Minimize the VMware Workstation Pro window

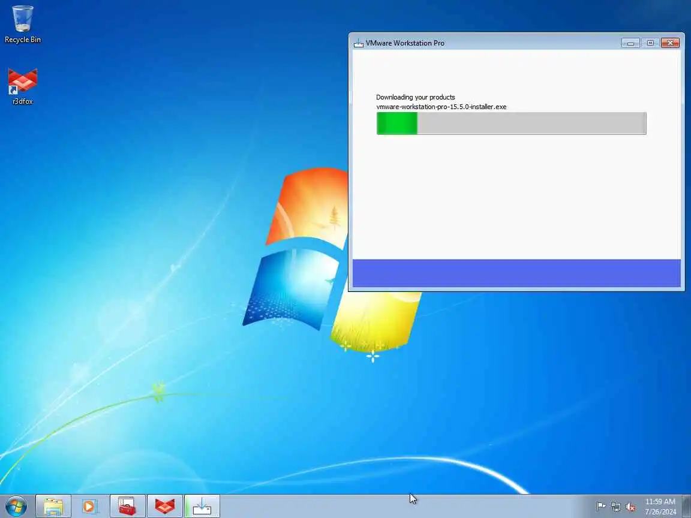tap(630, 43)
